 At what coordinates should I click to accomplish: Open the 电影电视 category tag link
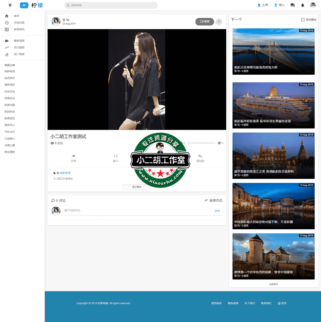(65, 173)
